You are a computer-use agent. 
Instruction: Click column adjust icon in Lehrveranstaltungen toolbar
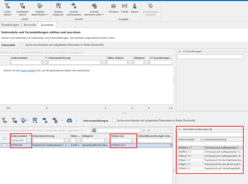35,121
